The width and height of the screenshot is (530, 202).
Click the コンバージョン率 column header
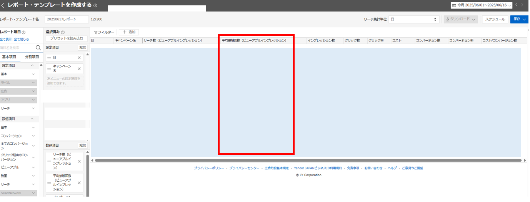click(x=465, y=40)
